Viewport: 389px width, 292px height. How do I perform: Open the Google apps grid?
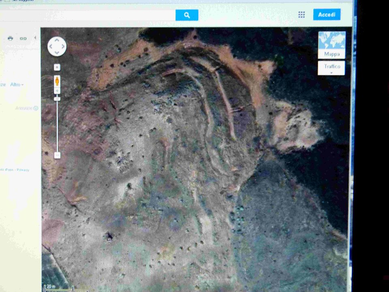(301, 15)
